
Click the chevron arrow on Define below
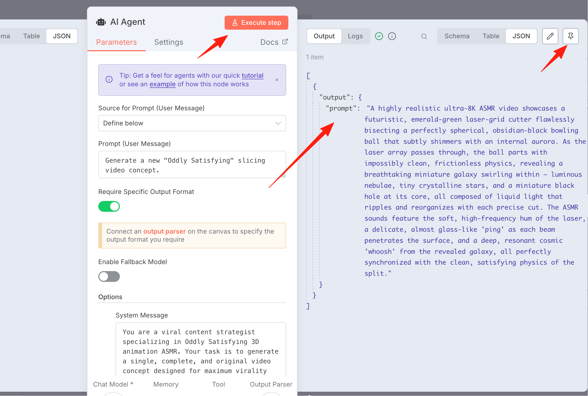point(278,123)
